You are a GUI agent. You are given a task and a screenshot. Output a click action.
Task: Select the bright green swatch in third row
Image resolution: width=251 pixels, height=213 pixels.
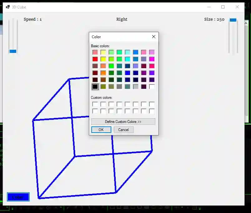coord(111,66)
